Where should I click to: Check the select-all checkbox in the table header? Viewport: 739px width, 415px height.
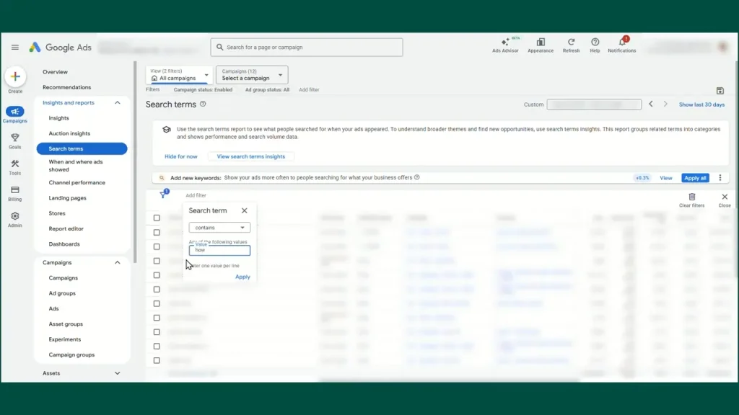[x=157, y=218]
